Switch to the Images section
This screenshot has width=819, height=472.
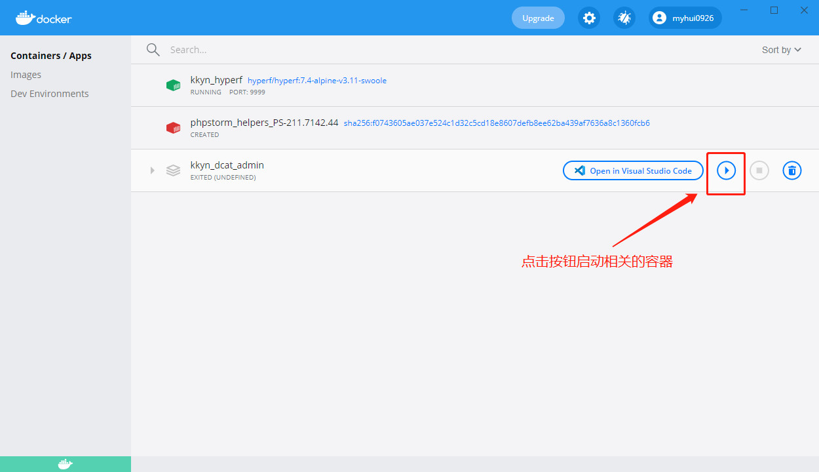26,74
